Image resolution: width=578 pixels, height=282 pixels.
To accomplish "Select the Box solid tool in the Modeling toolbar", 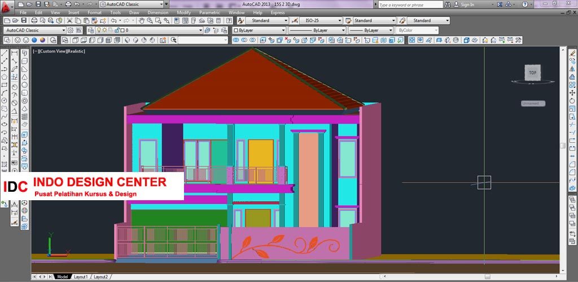I will coord(24,61).
